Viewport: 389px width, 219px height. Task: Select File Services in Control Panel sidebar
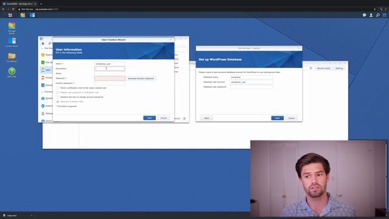coord(46,62)
